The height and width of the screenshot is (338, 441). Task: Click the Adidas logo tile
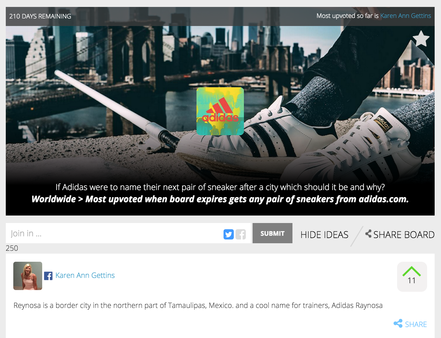(220, 111)
